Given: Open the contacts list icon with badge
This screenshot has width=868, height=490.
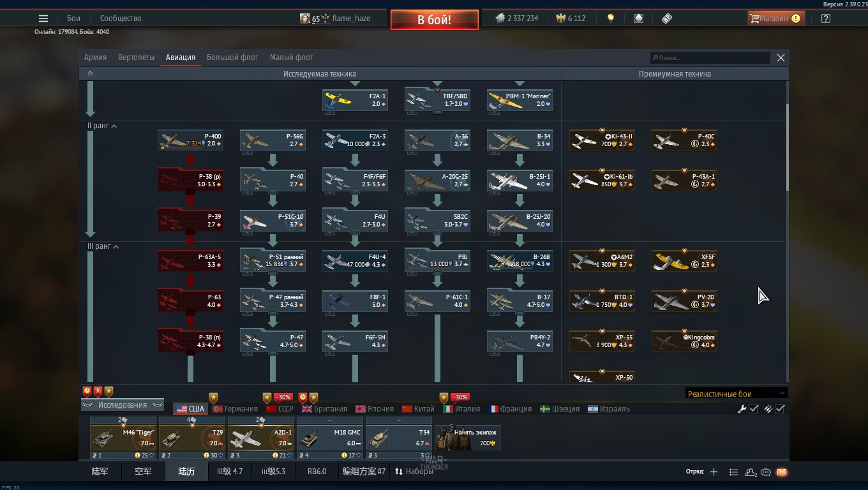Looking at the screenshot, I should point(751,472).
